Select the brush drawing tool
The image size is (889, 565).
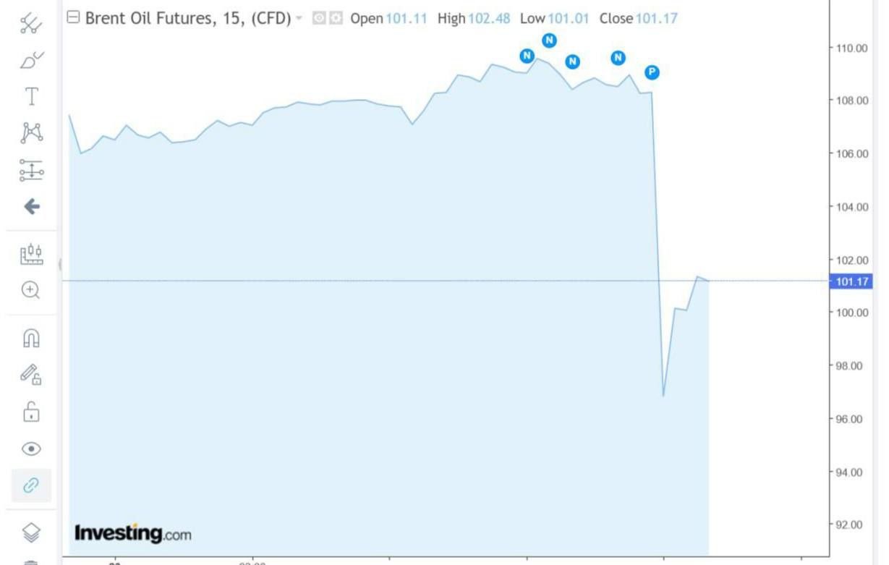pos(30,60)
